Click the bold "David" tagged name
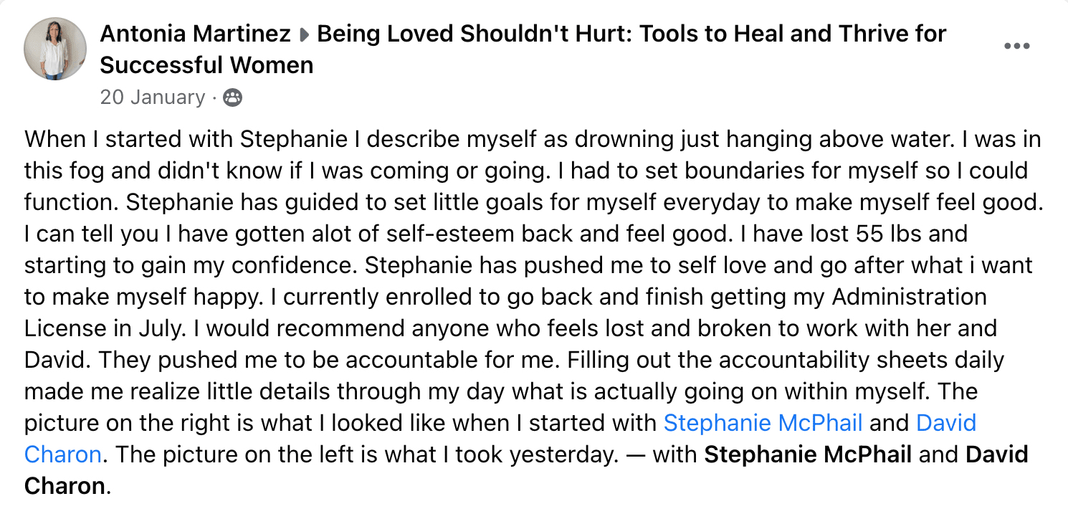 pyautogui.click(x=997, y=454)
